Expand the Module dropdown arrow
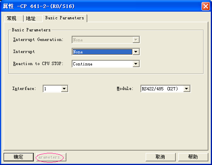 [187, 89]
